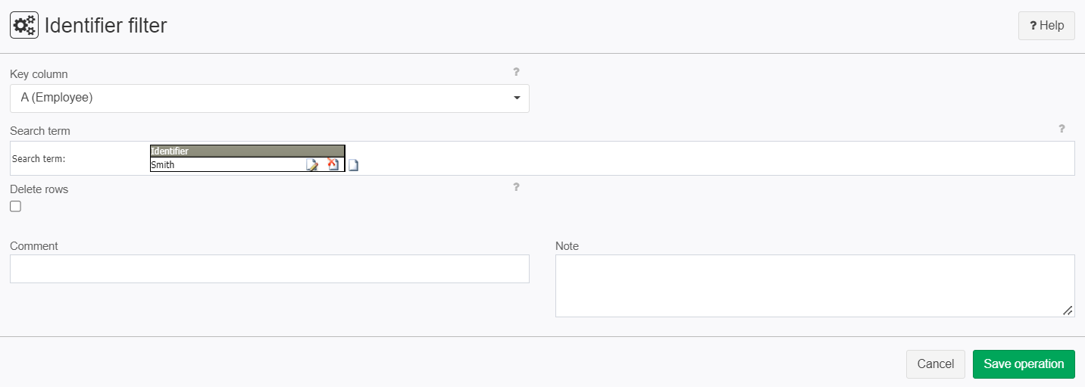This screenshot has height=387, width=1085.
Task: Open the Key column A (Employee) dropdown
Action: pyautogui.click(x=270, y=98)
